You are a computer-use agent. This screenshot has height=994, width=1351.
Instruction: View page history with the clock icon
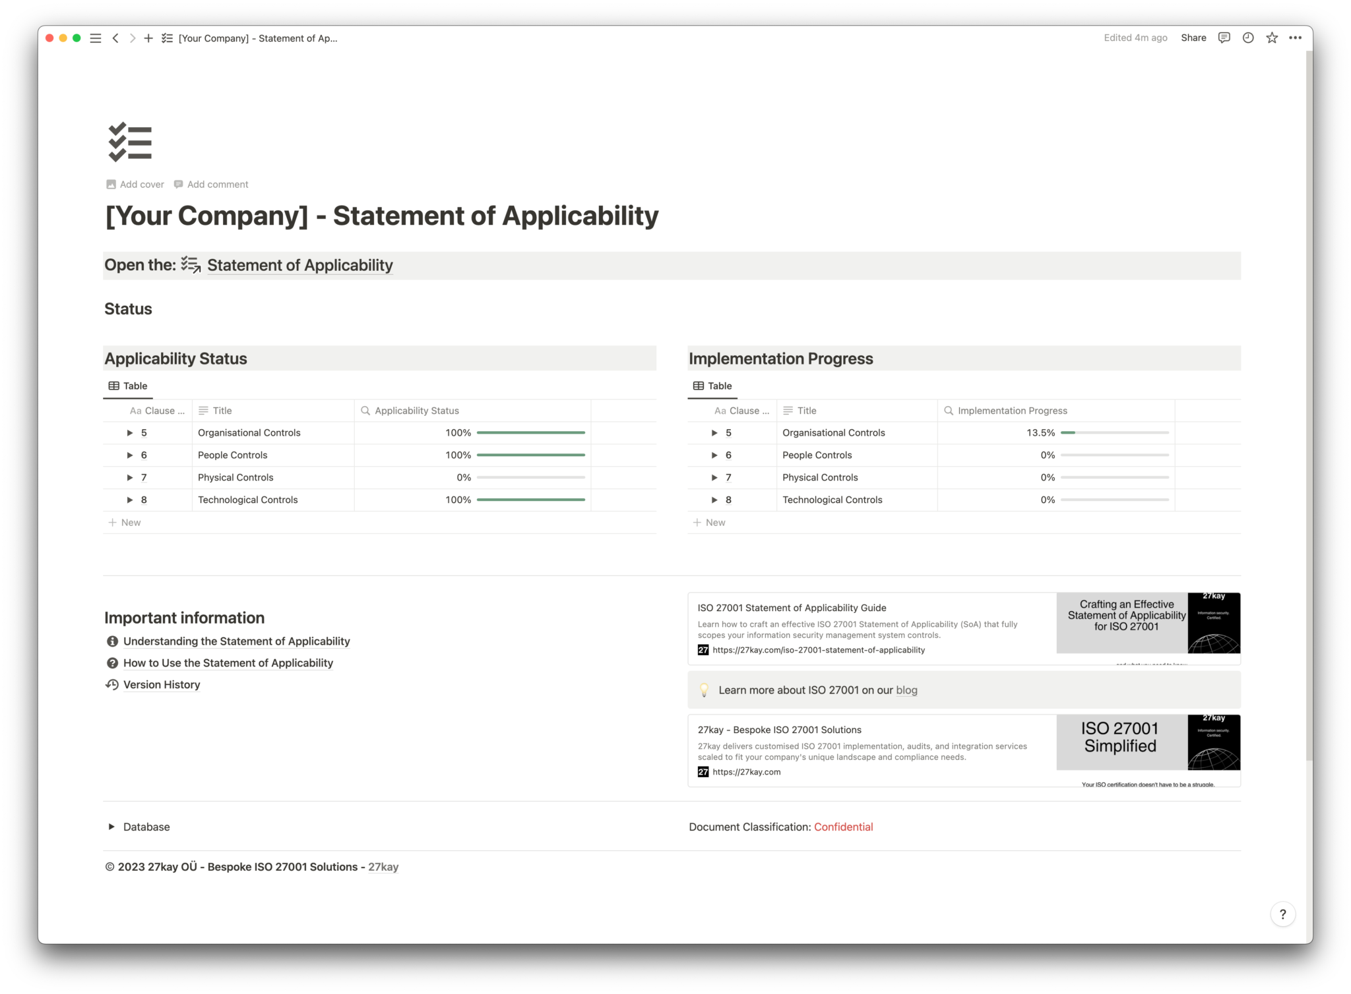[1247, 38]
